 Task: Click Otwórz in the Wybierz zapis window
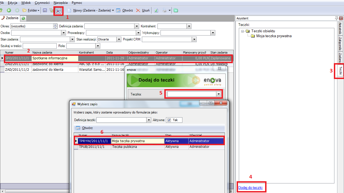coord(84,128)
